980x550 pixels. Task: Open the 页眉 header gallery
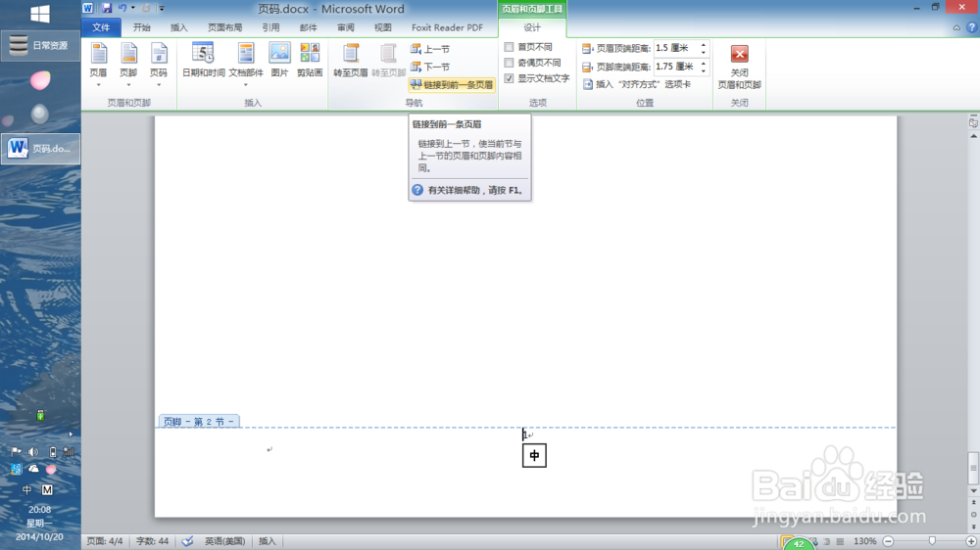[x=98, y=65]
